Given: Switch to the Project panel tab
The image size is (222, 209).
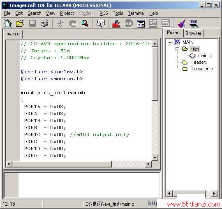Looking at the screenshot, I should click(174, 33).
